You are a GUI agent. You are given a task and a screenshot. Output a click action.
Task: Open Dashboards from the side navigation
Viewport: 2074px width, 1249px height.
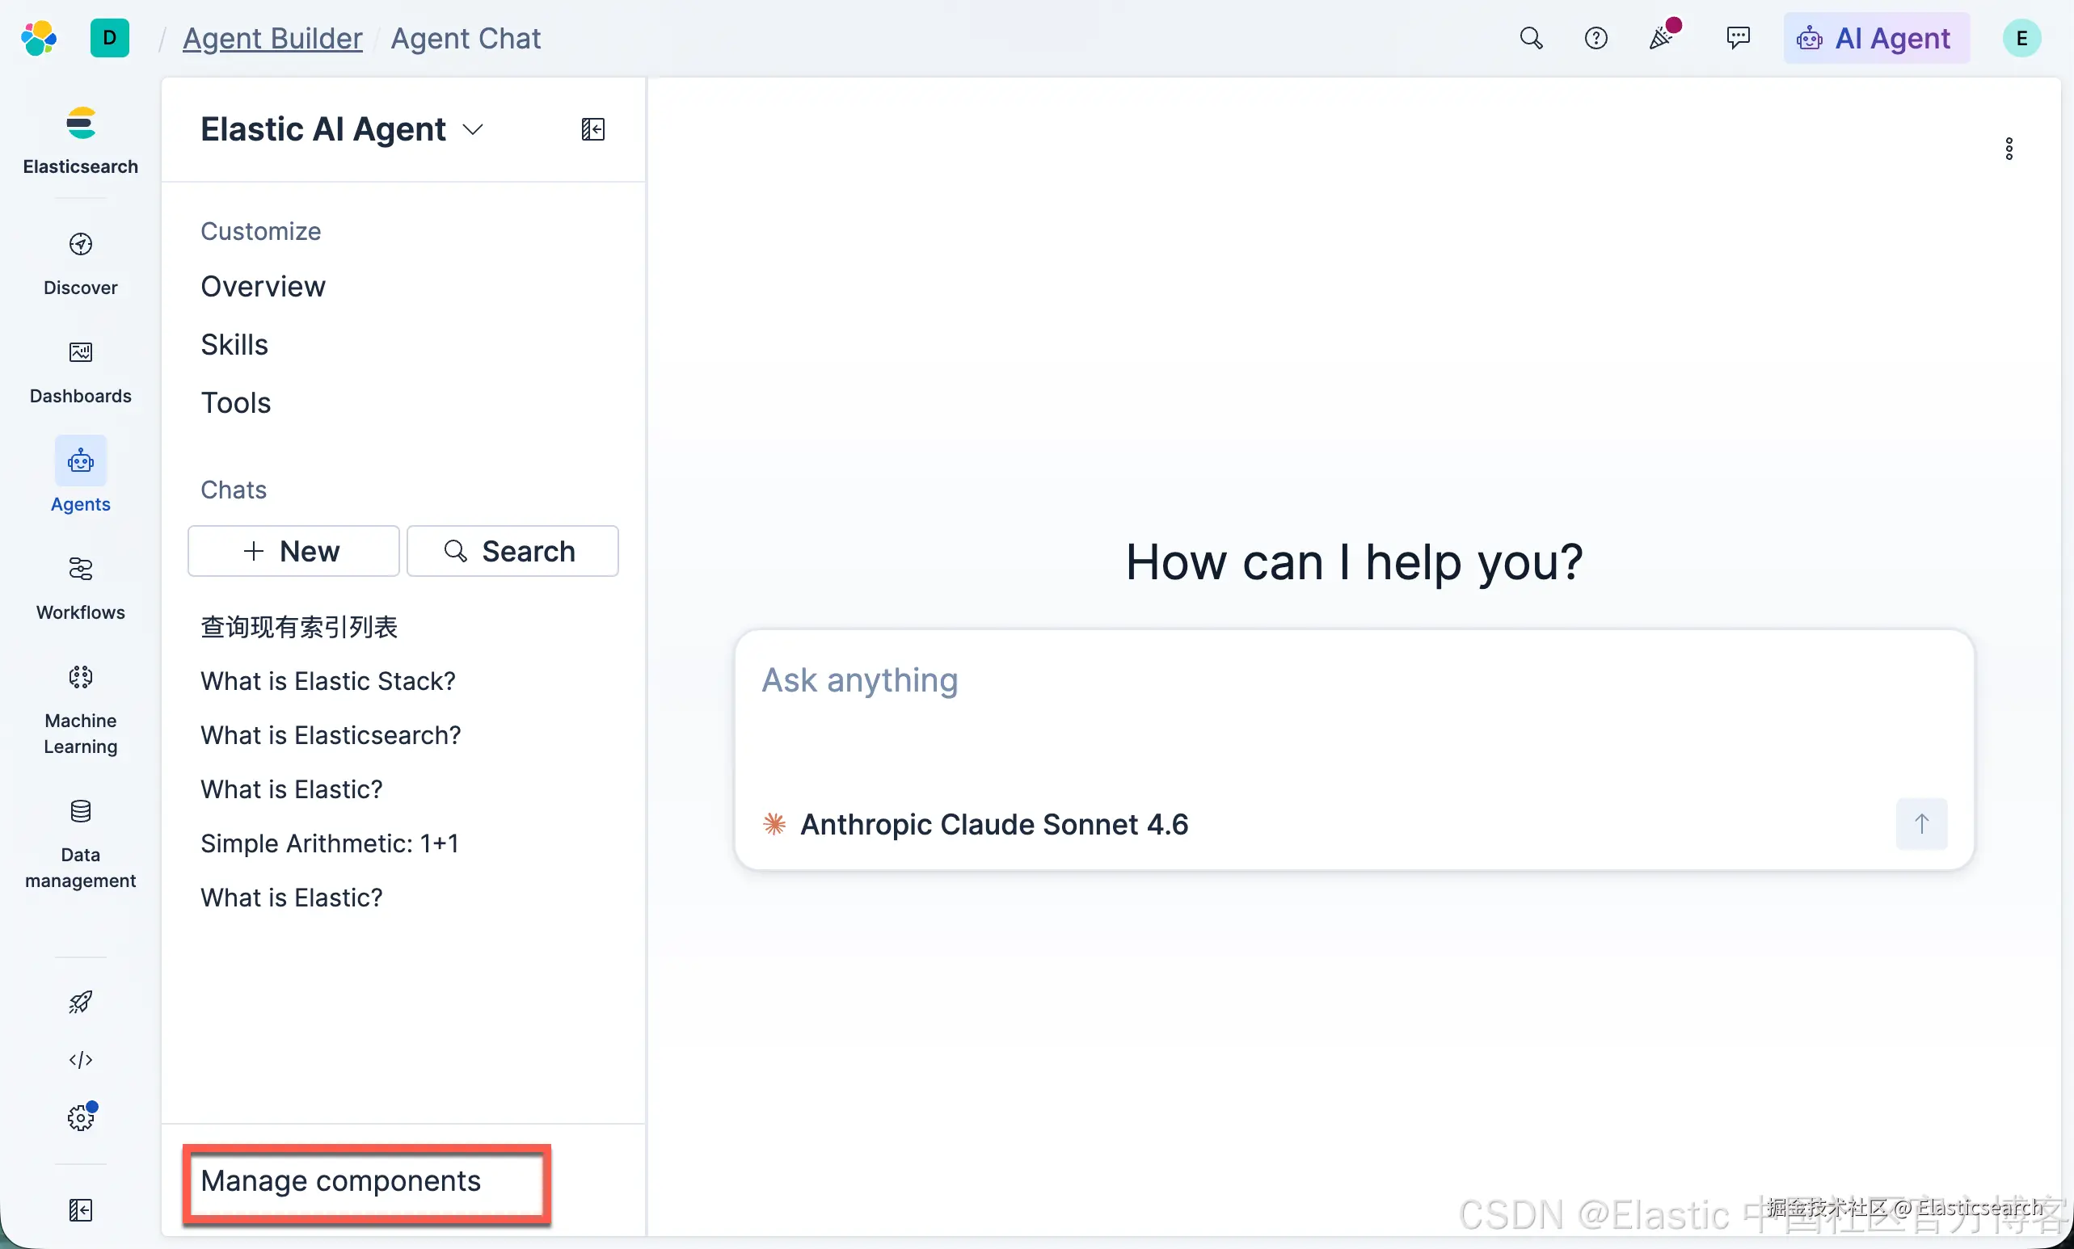(x=81, y=372)
